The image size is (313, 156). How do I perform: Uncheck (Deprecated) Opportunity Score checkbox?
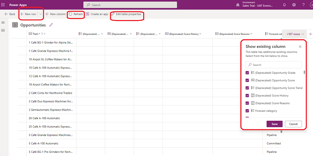[247, 80]
